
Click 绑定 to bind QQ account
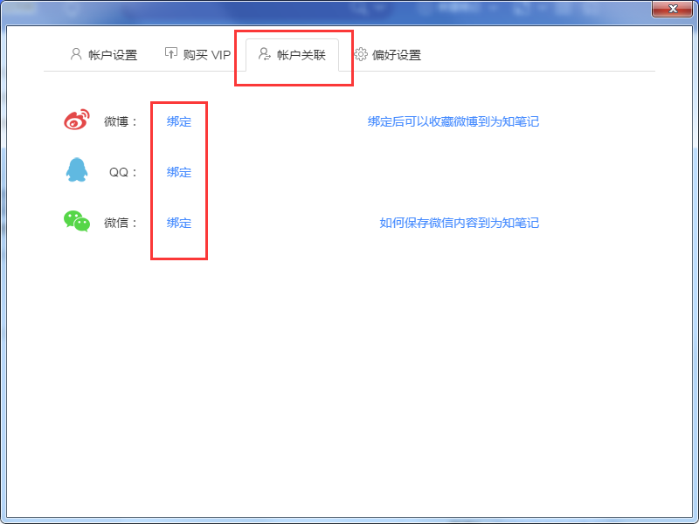click(177, 171)
